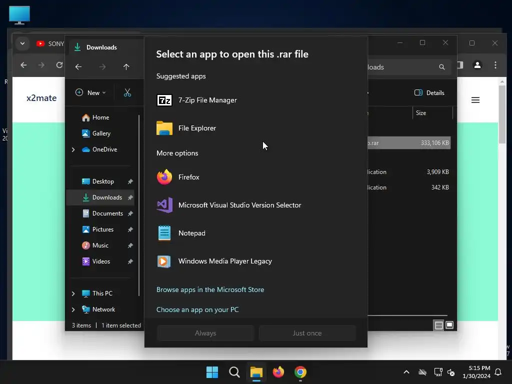Image resolution: width=512 pixels, height=384 pixels.
Task: Switch to Chrome on taskbar
Action: [x=300, y=372]
